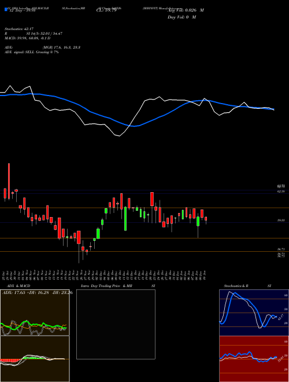Select the 'ADX: 17.65 +DY: 16.28 -DY: 23.26' header
Screen dimensions: 289x382
[38, 292]
